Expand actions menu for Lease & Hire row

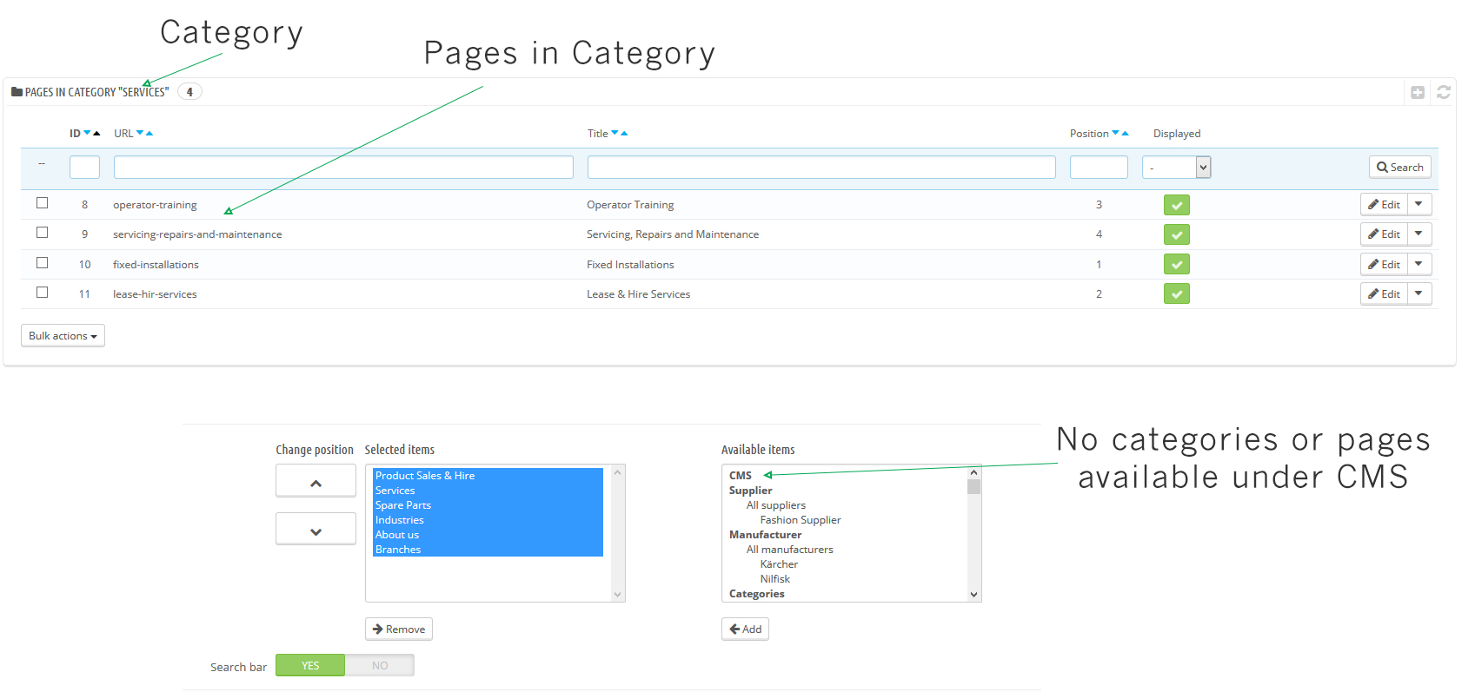click(1419, 293)
